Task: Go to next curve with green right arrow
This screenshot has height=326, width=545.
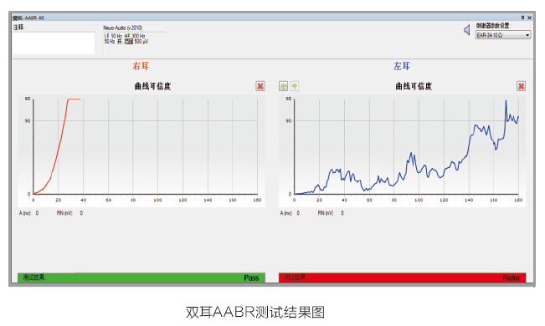Action: pyautogui.click(x=295, y=86)
